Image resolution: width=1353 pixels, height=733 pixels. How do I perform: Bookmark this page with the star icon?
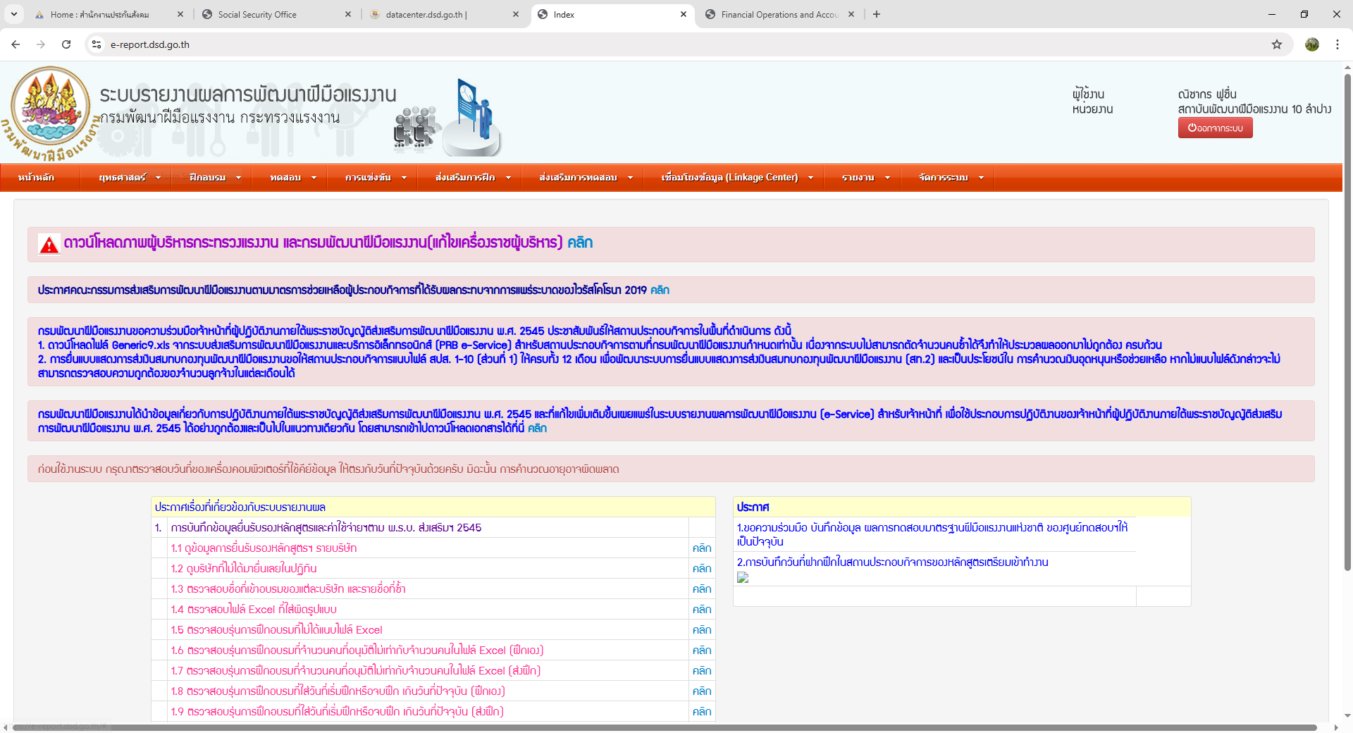[x=1276, y=44]
